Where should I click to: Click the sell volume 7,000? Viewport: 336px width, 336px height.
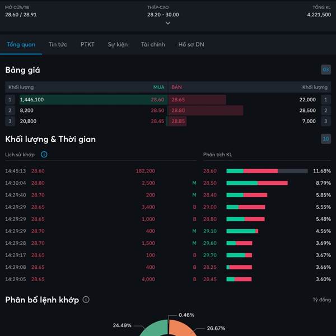(309, 121)
